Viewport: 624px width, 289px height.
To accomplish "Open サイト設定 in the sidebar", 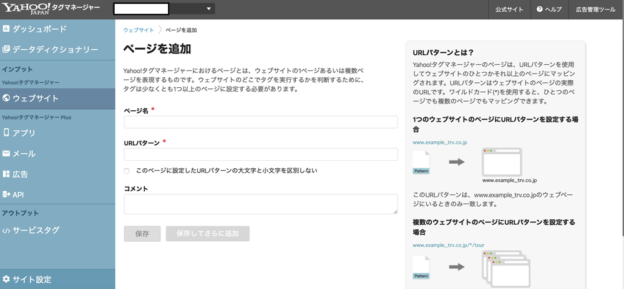I will pyautogui.click(x=57, y=279).
